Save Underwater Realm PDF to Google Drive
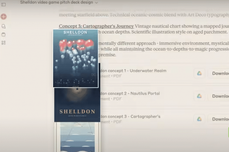 (199, 73)
